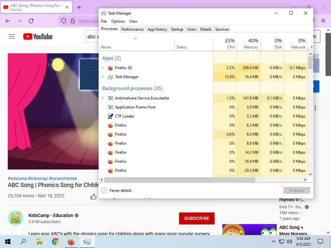Open the network status tray icon
This screenshot has width=331, height=248.
tap(282, 242)
